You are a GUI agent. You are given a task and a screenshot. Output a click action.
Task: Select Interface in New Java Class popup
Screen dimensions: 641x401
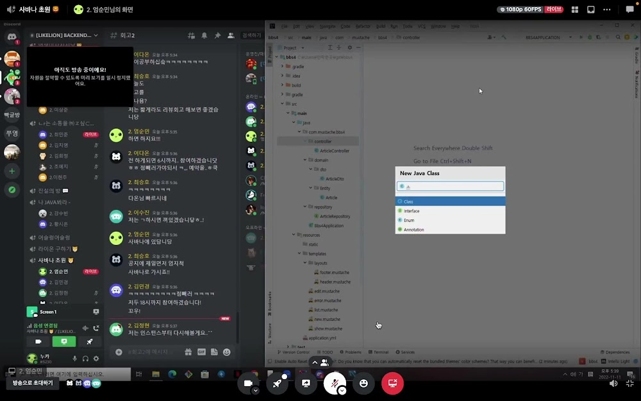point(450,210)
